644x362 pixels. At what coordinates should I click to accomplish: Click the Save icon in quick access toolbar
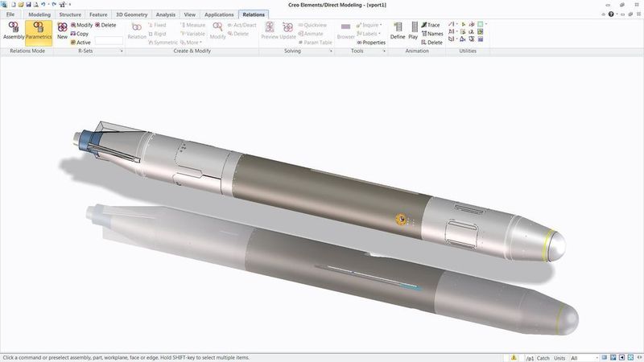30,5
